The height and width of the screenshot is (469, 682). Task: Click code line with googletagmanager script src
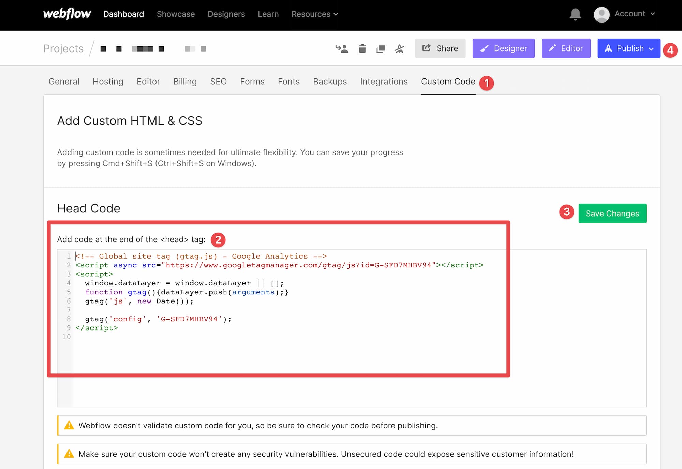pyautogui.click(x=279, y=265)
